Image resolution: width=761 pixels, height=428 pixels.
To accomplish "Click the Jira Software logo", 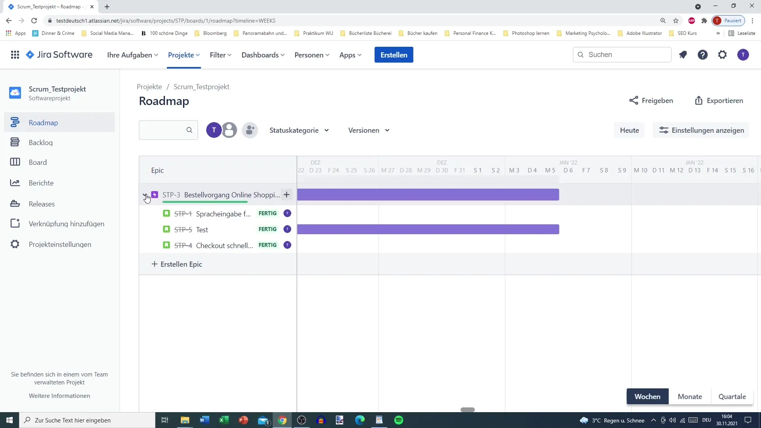I will click(x=59, y=55).
